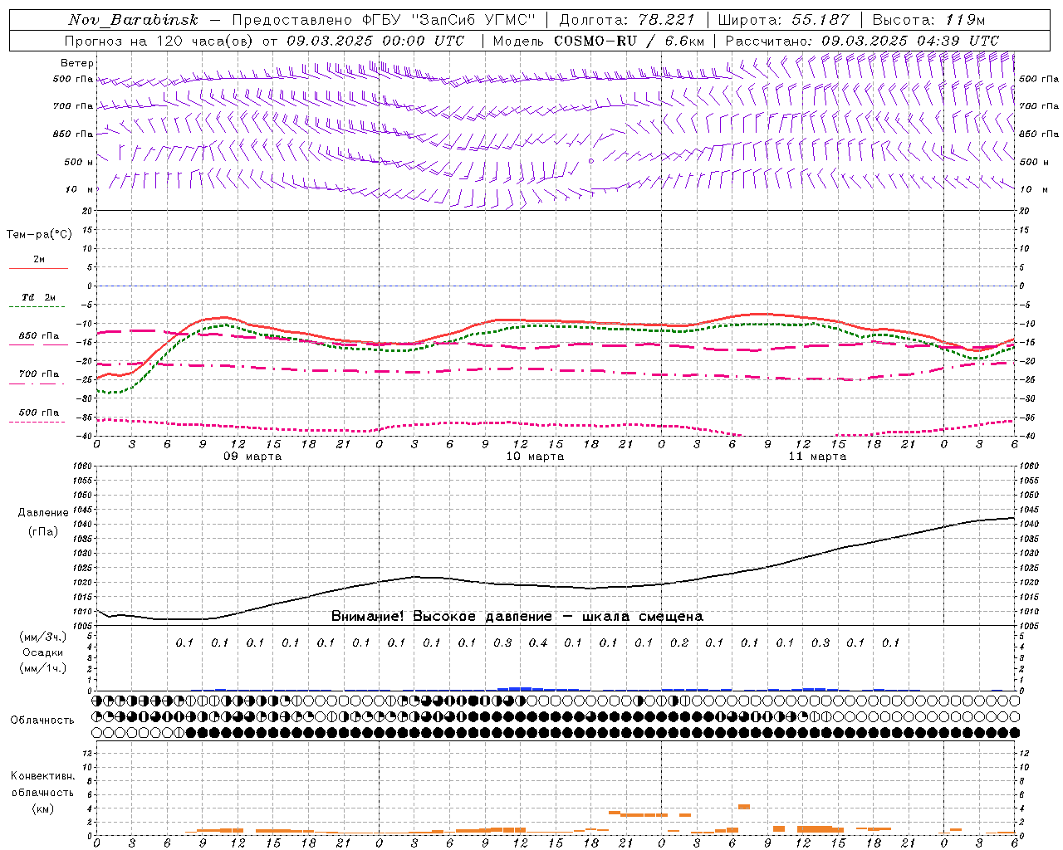The width and height of the screenshot is (1063, 850).
Task: Click 'Прогноз на 120 часа(ов)' forecast header
Action: click(x=159, y=41)
